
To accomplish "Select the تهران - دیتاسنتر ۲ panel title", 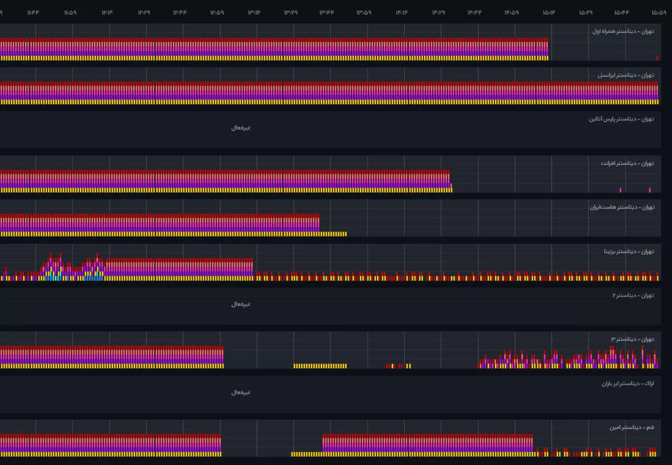I will 633,295.
